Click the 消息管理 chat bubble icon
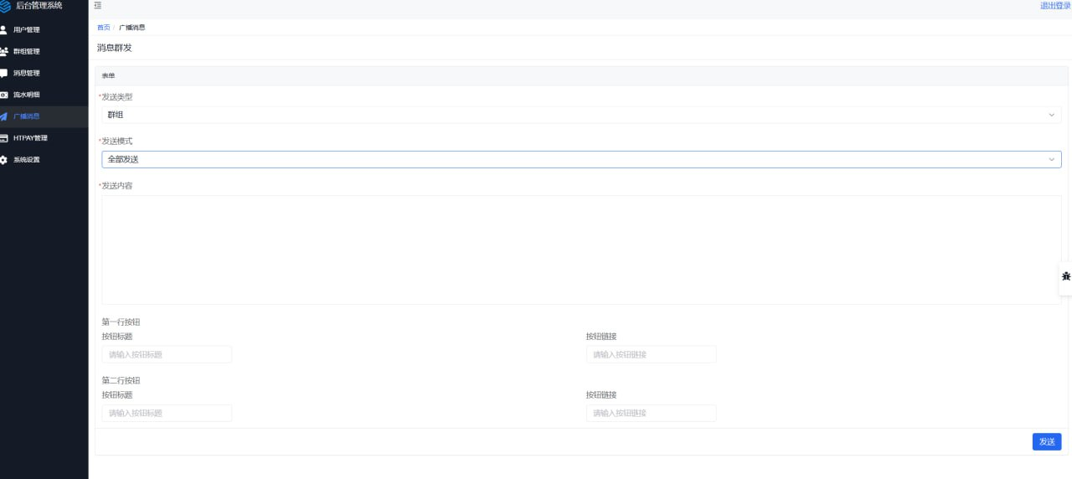 (4, 74)
